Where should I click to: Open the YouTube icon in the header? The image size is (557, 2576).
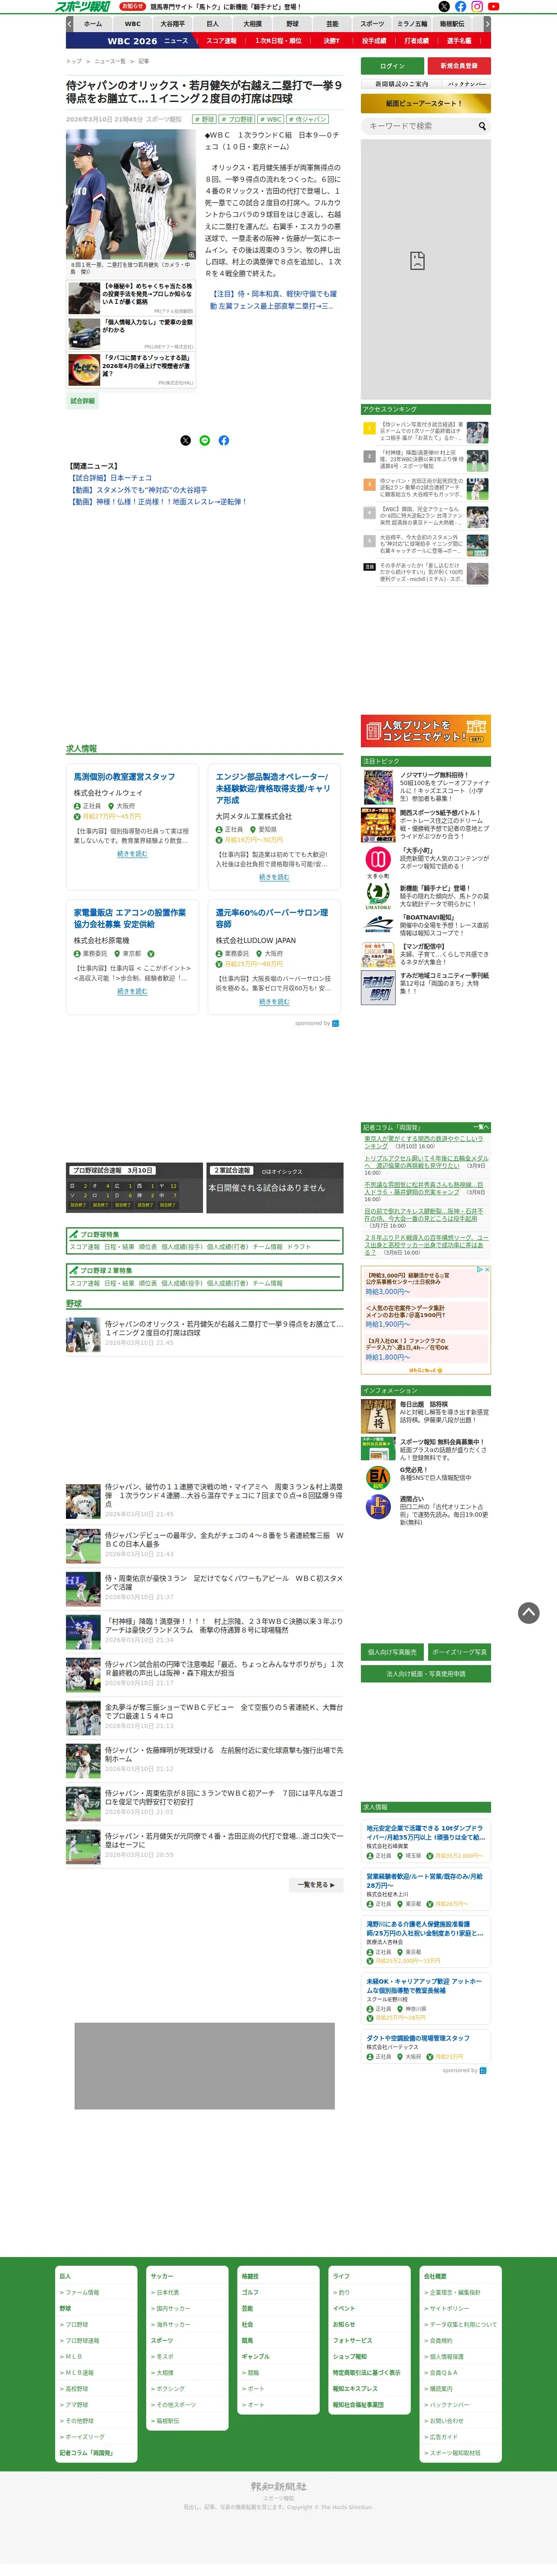493,7
